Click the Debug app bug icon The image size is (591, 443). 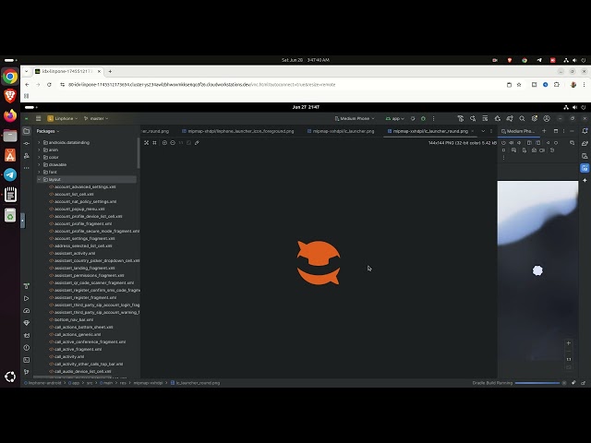pos(423,118)
